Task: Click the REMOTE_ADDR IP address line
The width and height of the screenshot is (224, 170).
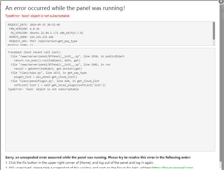Action: (31, 37)
